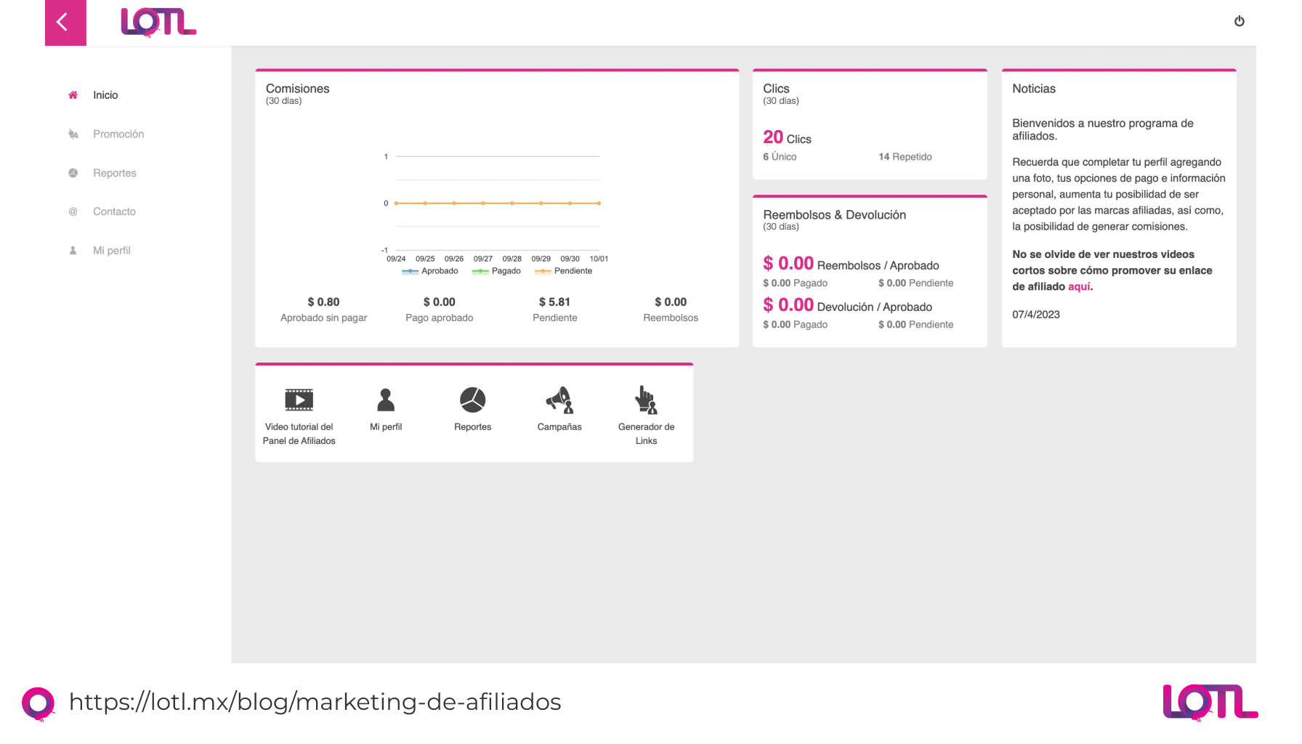Open the Video tutorial film icon
The height and width of the screenshot is (744, 1302).
pos(299,400)
